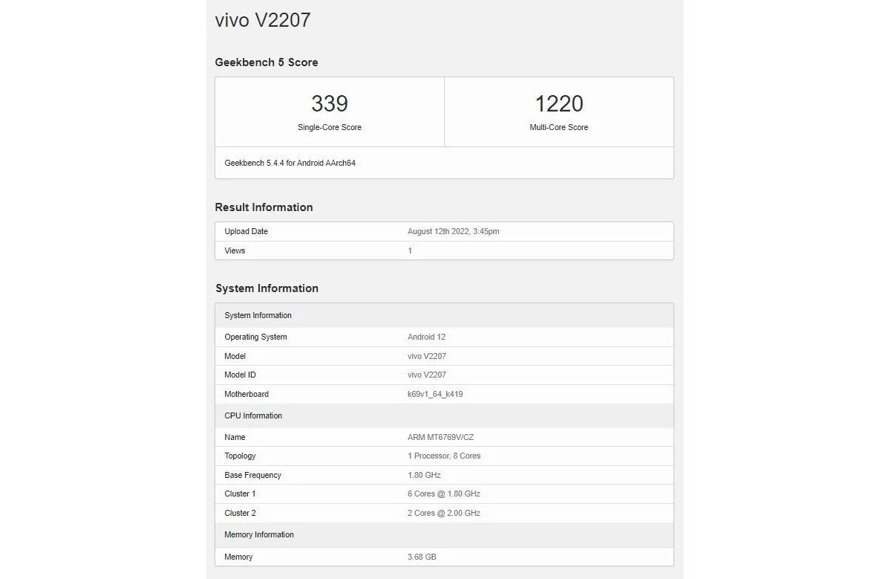Click the Cluster 2 value 2 Cores @ 2.00 GHz
Screen dimensions: 891x579
[x=444, y=513]
